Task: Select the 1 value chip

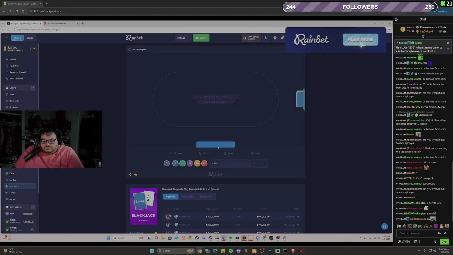Action: (x=175, y=163)
